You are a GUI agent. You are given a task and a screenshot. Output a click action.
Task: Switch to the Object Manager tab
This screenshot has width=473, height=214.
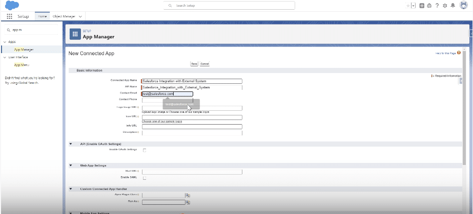(x=64, y=16)
